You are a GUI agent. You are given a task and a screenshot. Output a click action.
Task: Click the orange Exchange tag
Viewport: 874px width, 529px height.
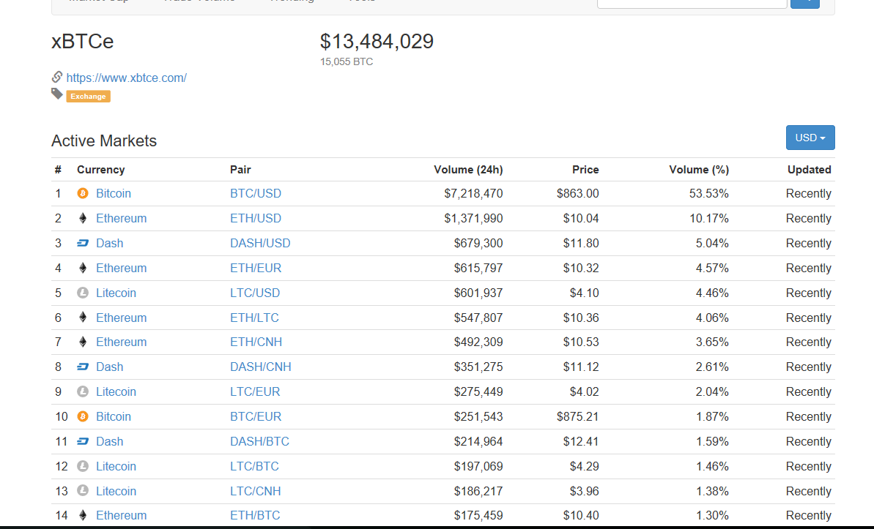pyautogui.click(x=88, y=97)
